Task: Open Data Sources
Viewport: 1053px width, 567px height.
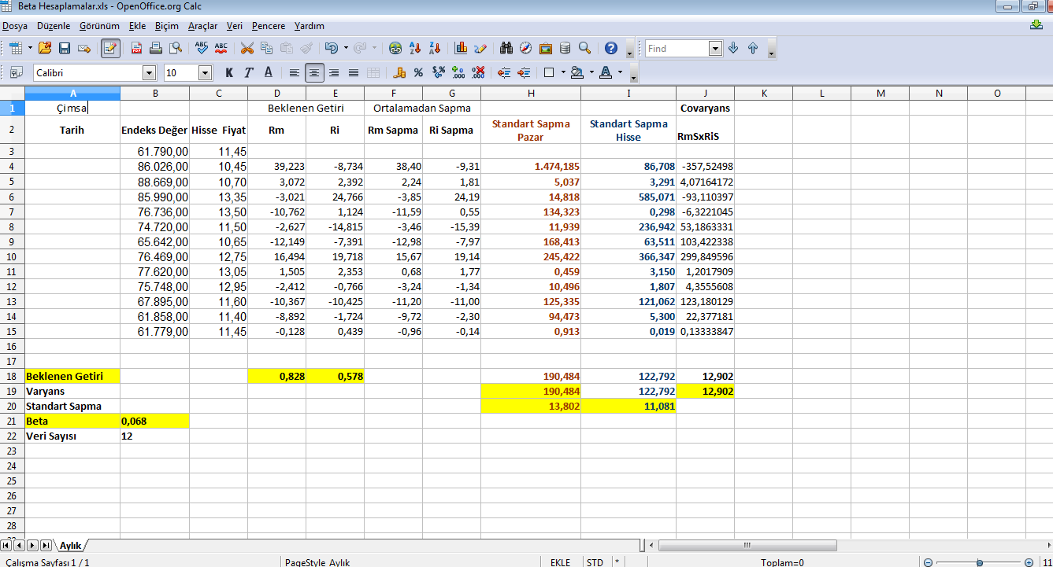Action: tap(565, 48)
